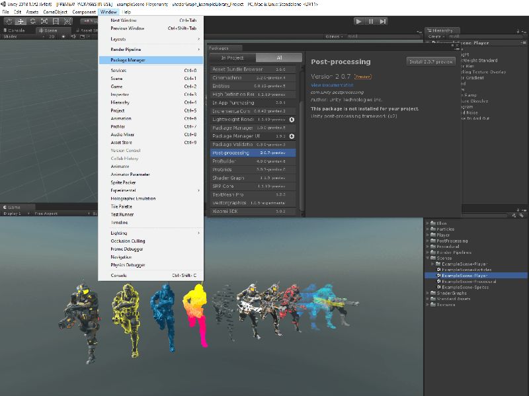Select the Rotate tool
529x396 pixels.
[x=32, y=21]
